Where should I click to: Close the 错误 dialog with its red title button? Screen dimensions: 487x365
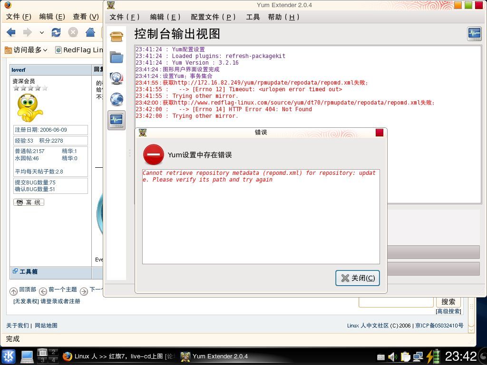pos(380,133)
